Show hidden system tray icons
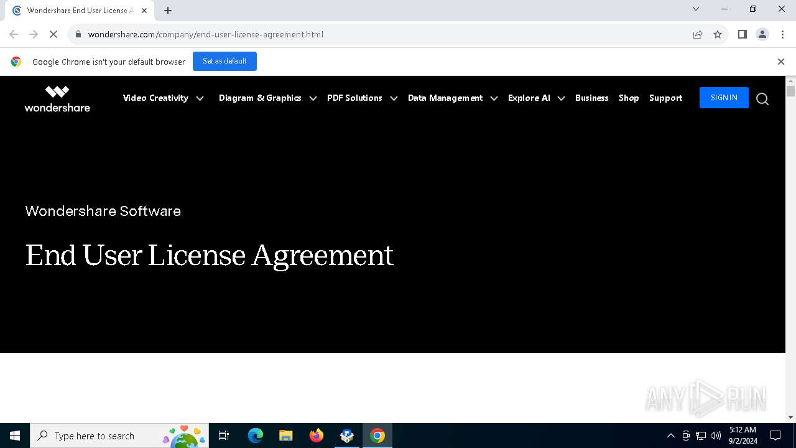The image size is (796, 448). [670, 436]
